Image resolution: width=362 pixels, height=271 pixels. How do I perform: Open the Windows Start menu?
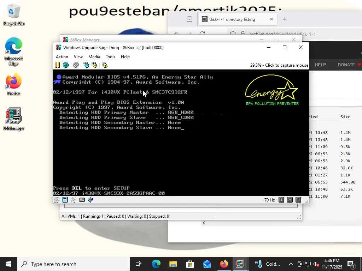click(x=8, y=264)
